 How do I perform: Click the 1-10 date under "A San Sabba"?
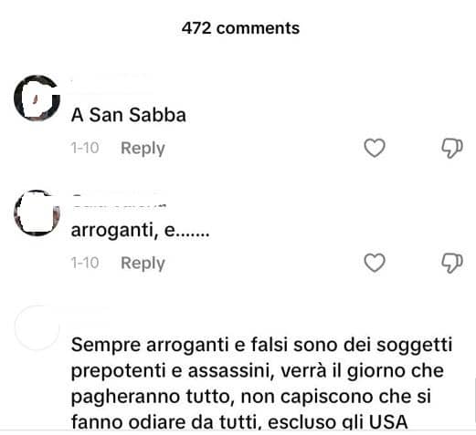(85, 148)
